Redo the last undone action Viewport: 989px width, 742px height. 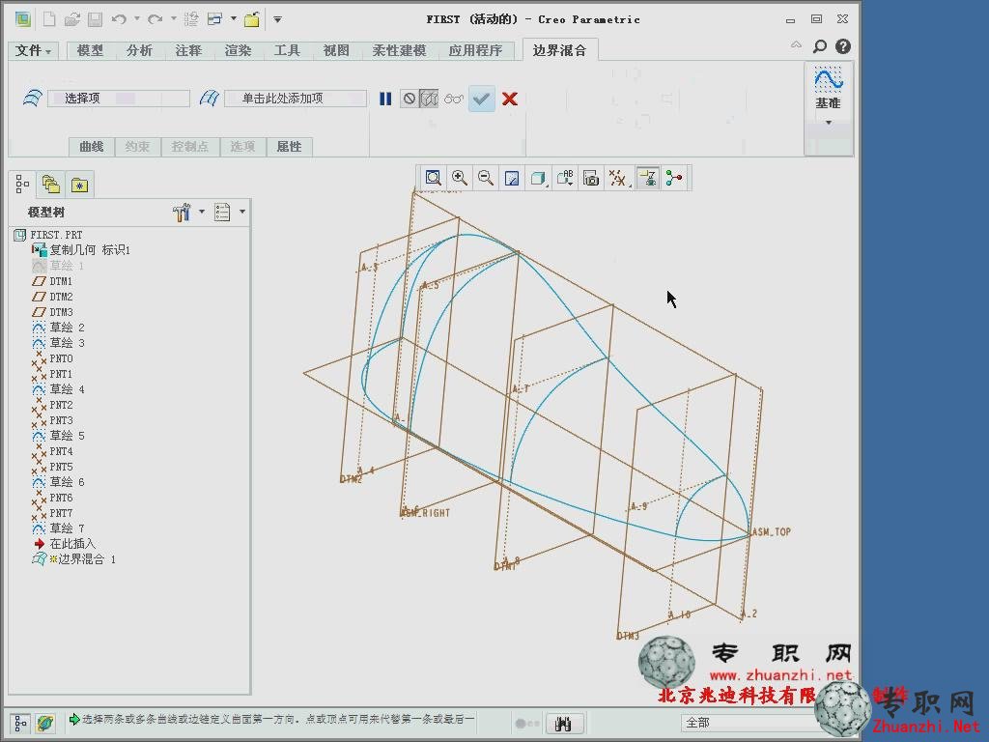click(155, 19)
